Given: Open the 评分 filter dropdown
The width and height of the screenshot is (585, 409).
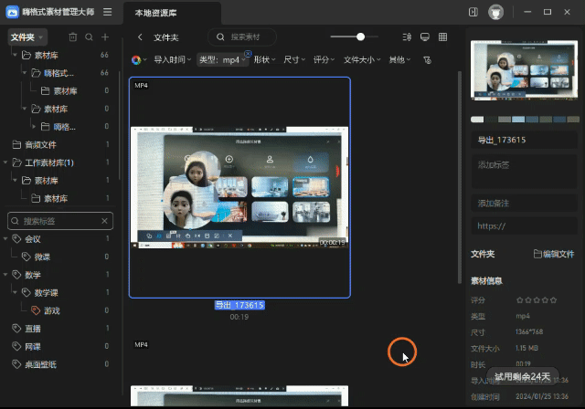Looking at the screenshot, I should pos(324,60).
